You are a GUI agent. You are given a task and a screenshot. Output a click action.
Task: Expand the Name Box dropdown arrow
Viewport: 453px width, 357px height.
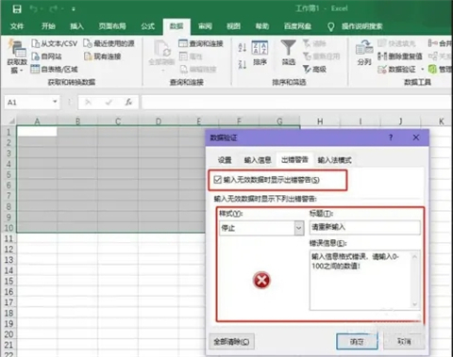click(x=55, y=102)
